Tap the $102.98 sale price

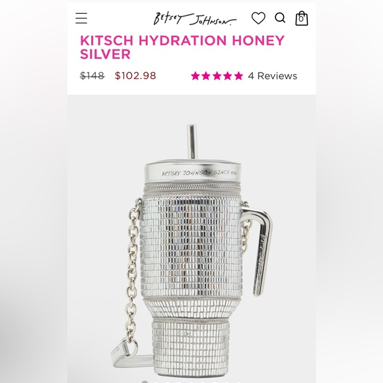[135, 75]
